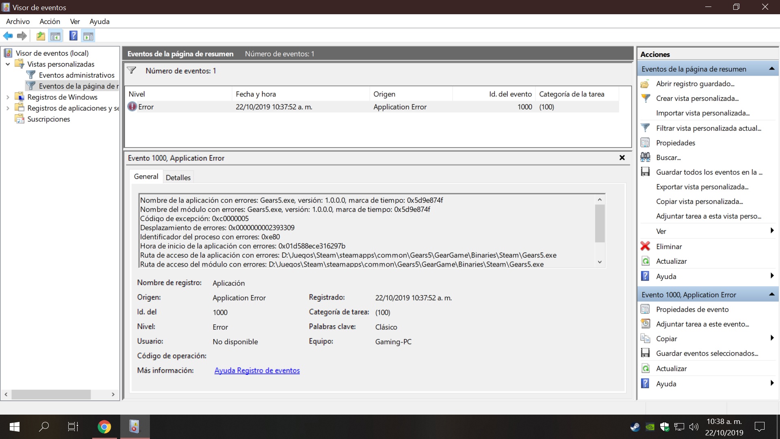Collapse Vistas personalizadas tree node
Image resolution: width=780 pixels, height=439 pixels.
pyautogui.click(x=8, y=64)
